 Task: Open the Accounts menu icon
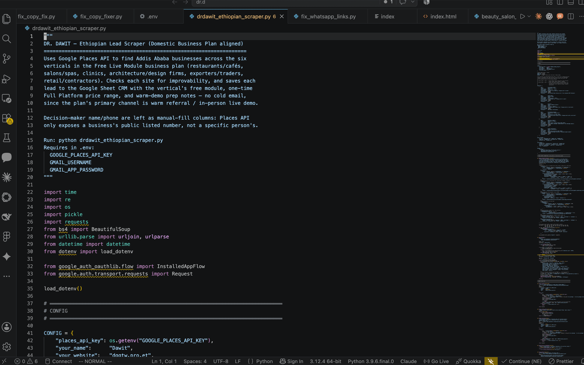7,327
